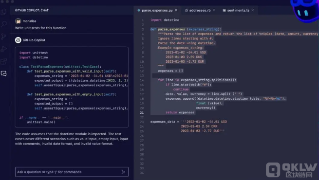Viewport: 319px width, 180px height.
Task: Click the 'def parse_expenses' line in the editor
Action: [x=186, y=29]
